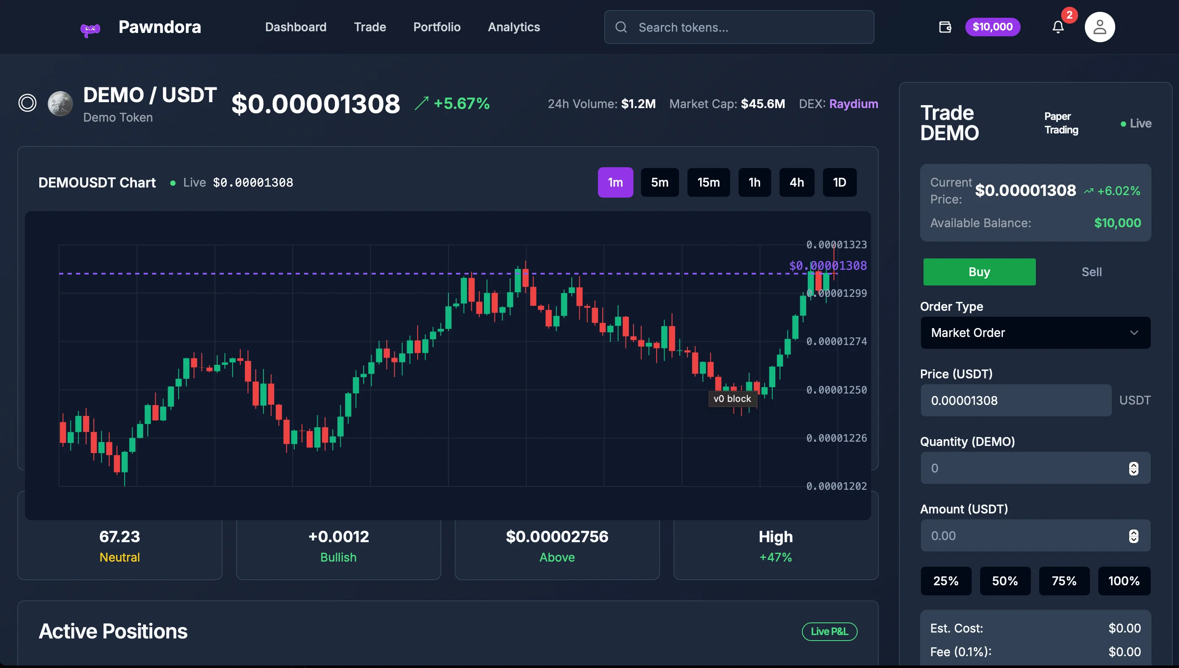The height and width of the screenshot is (668, 1179).
Task: Click the Price (USDT) input field
Action: pos(1015,400)
